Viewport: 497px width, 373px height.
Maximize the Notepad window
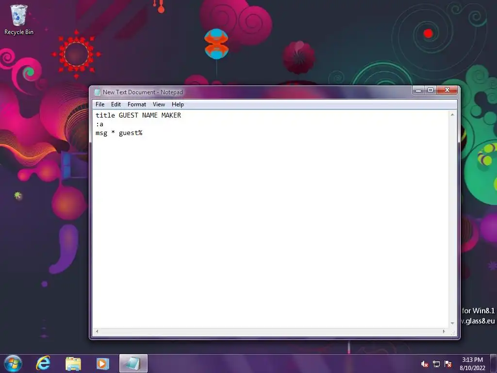coord(431,90)
